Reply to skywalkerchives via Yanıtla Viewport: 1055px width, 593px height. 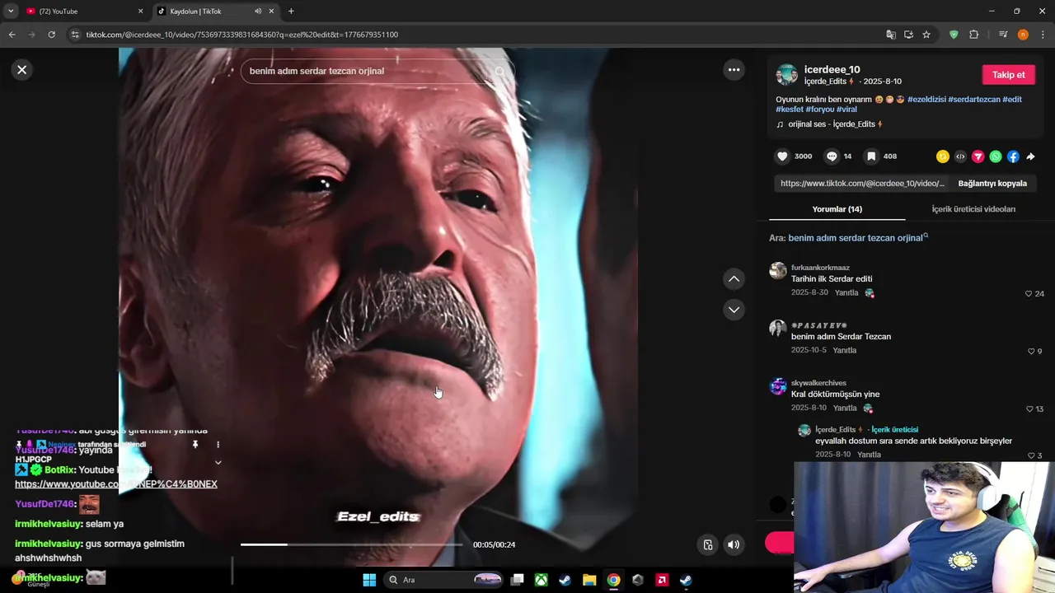tap(845, 409)
